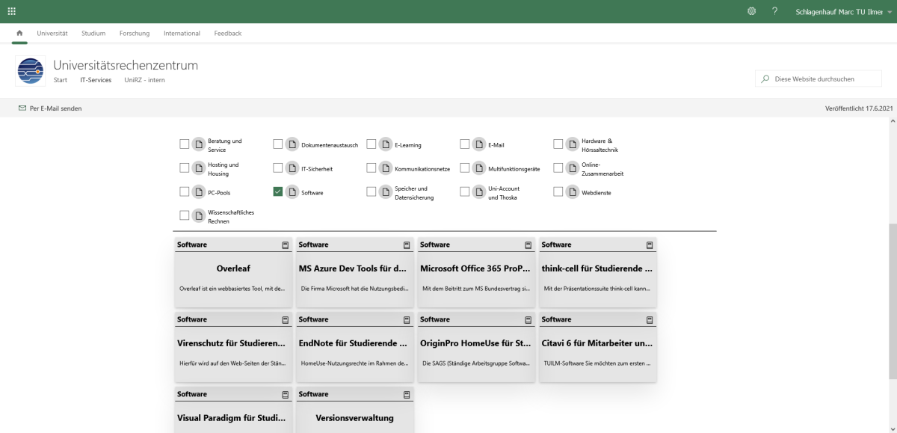Open the settings gear icon

point(751,11)
